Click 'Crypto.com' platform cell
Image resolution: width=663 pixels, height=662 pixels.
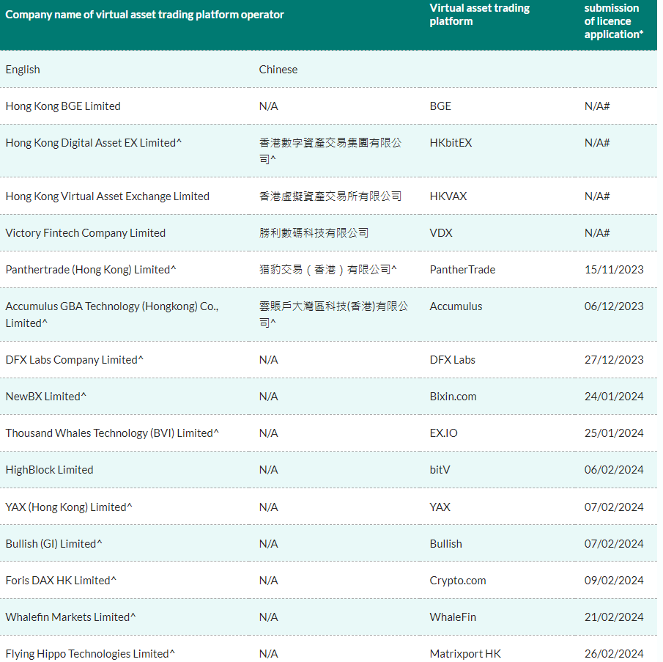pos(457,581)
